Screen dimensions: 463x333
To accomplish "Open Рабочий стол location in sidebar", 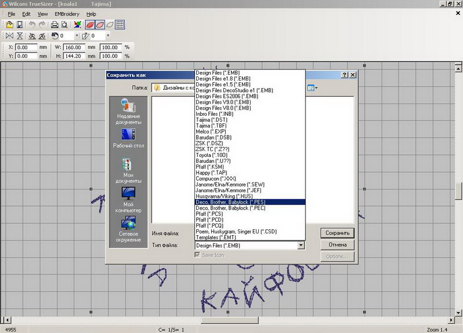I will pos(128,138).
